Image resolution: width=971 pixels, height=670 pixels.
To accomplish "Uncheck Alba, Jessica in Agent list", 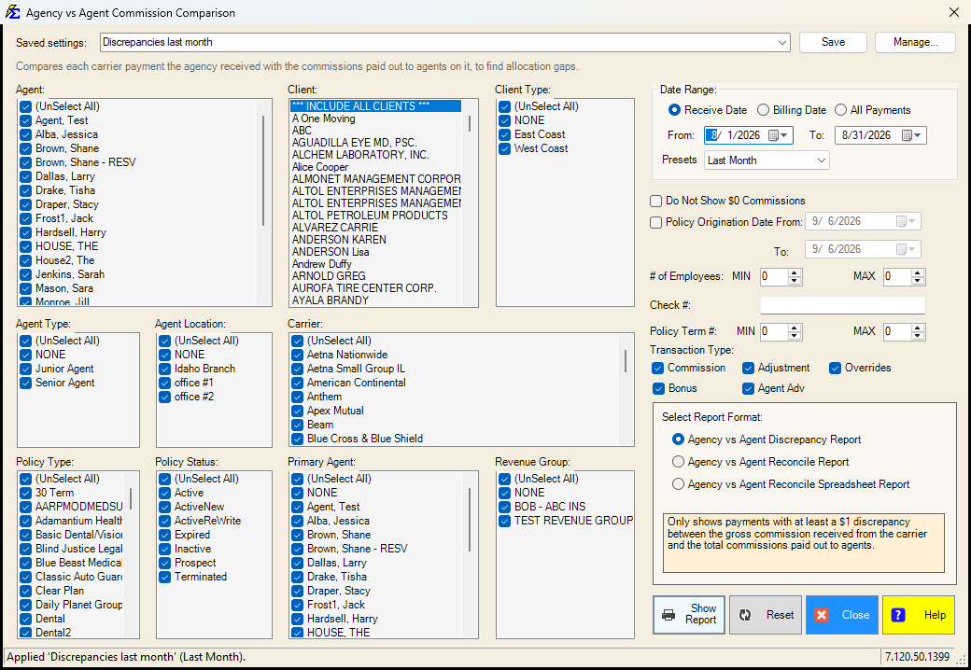I will pyautogui.click(x=25, y=135).
